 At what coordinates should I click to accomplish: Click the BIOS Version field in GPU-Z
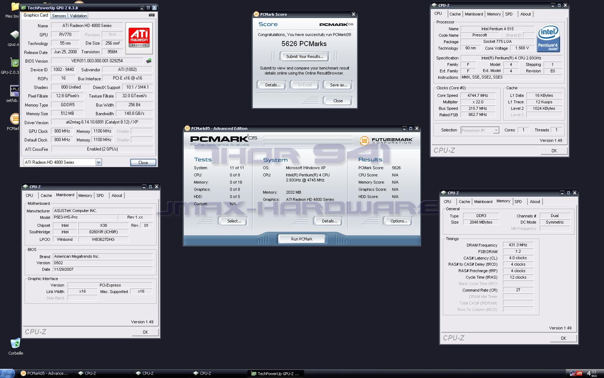(97, 61)
